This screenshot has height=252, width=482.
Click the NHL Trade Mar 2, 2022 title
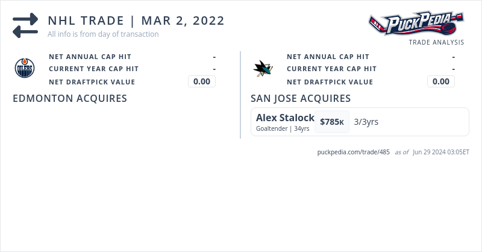pyautogui.click(x=136, y=20)
